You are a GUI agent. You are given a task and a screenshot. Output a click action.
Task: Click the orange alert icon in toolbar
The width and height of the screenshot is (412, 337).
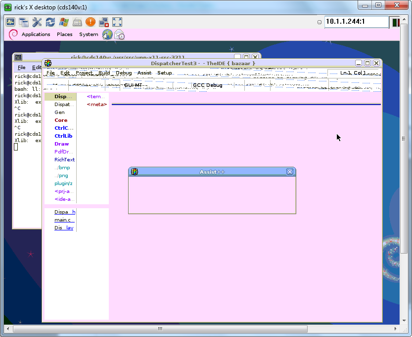tap(91, 22)
